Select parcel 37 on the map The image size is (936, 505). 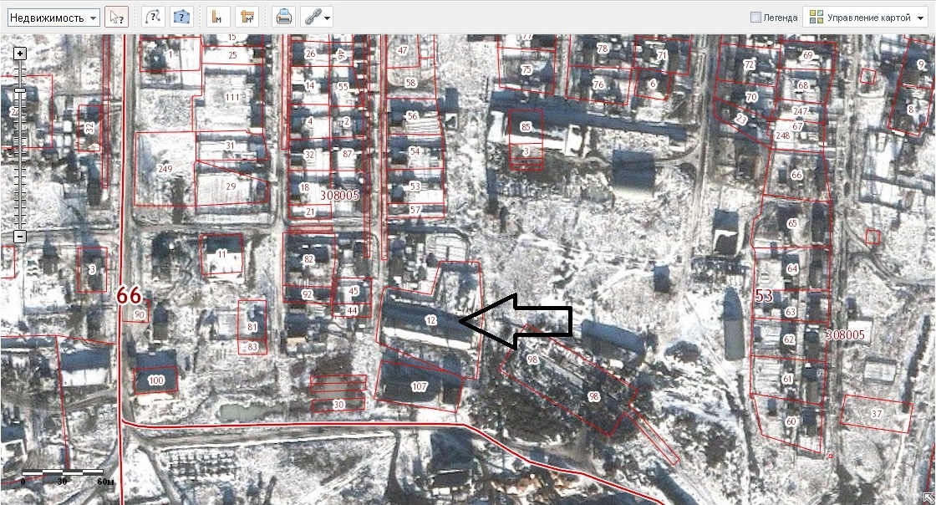click(877, 414)
